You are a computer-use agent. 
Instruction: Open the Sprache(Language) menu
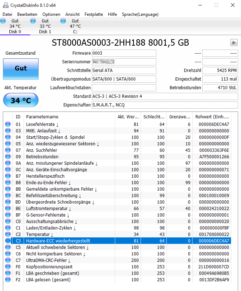[x=140, y=14]
